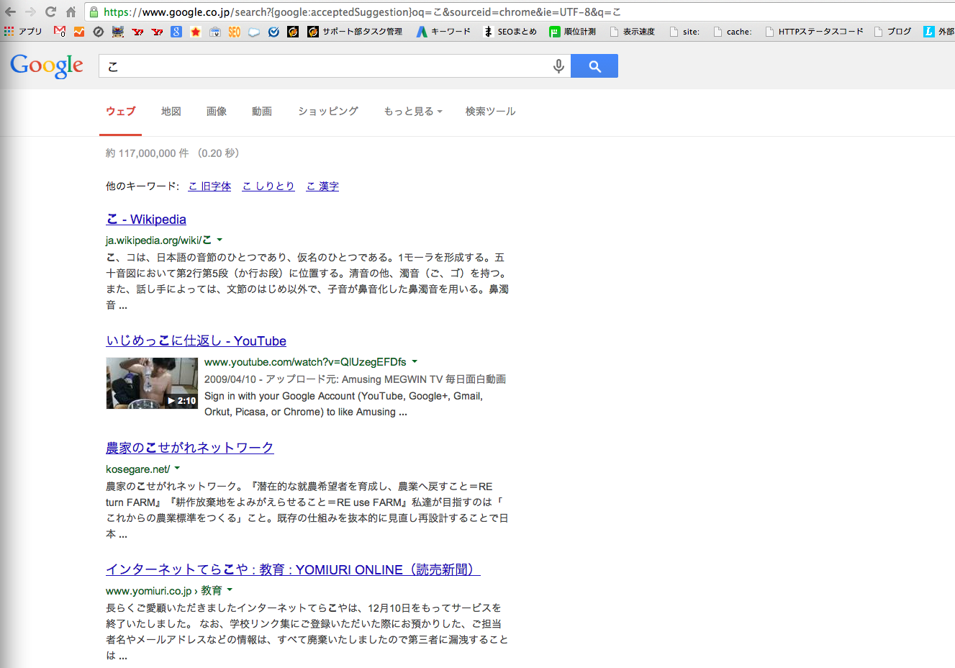
Task: Expand the もっと見る dropdown
Action: (x=412, y=112)
